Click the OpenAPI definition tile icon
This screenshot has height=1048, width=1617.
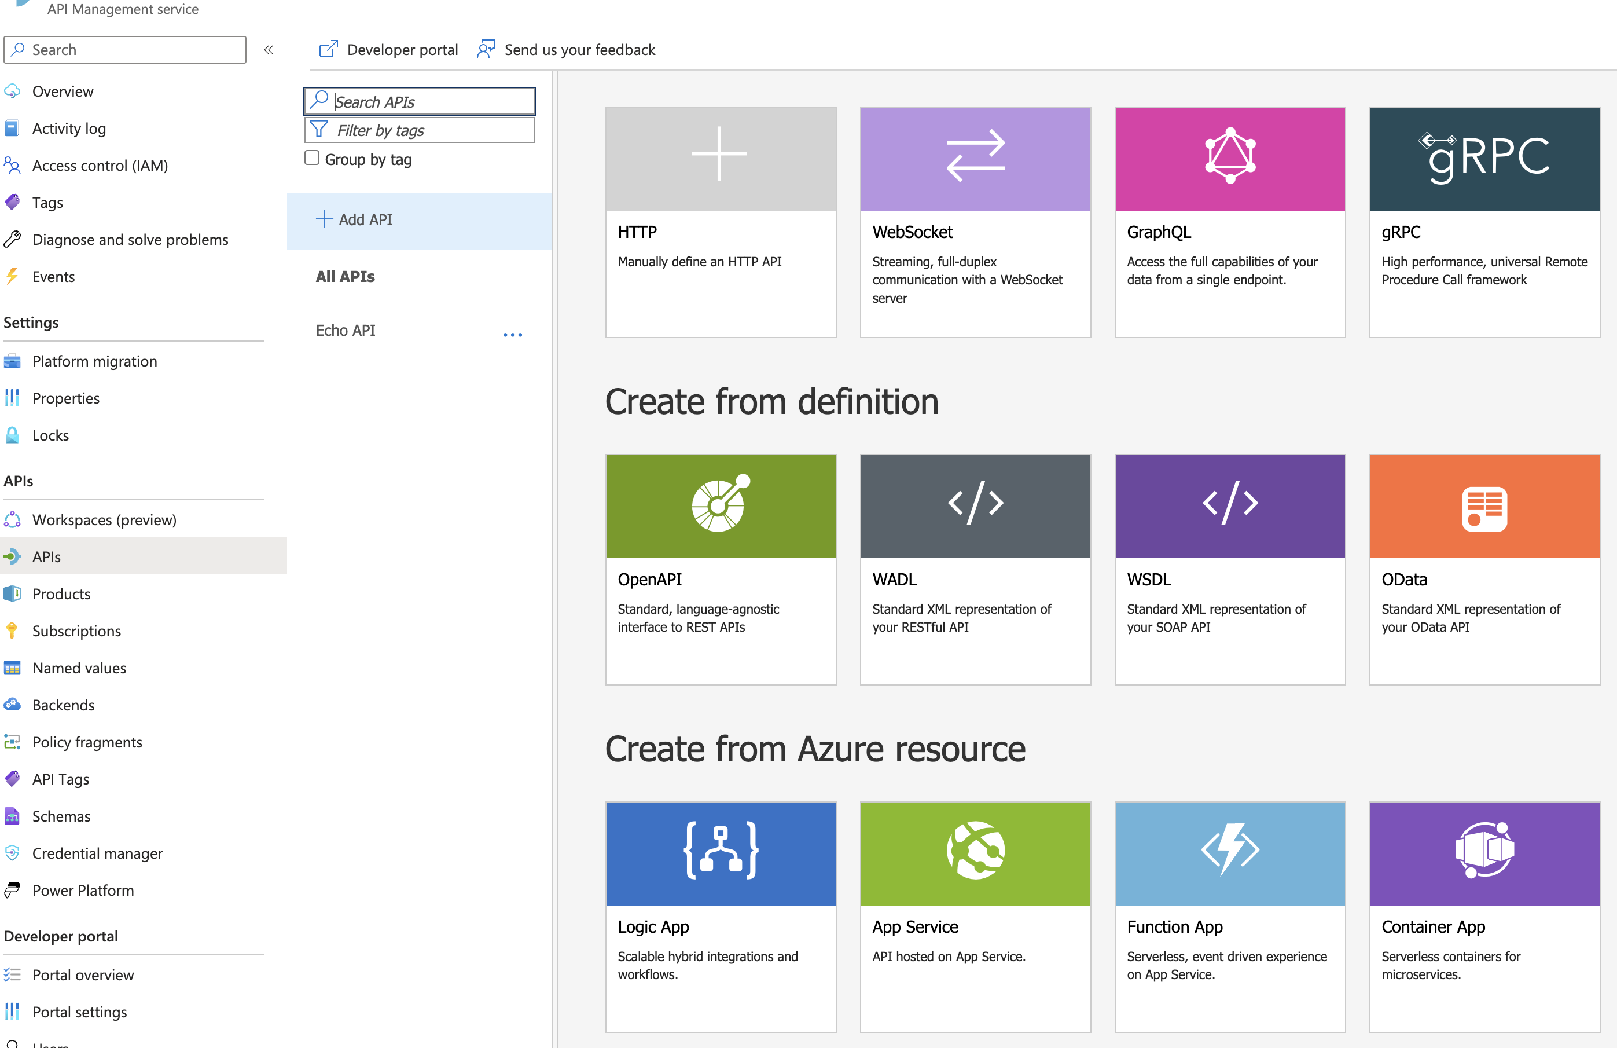tap(720, 505)
